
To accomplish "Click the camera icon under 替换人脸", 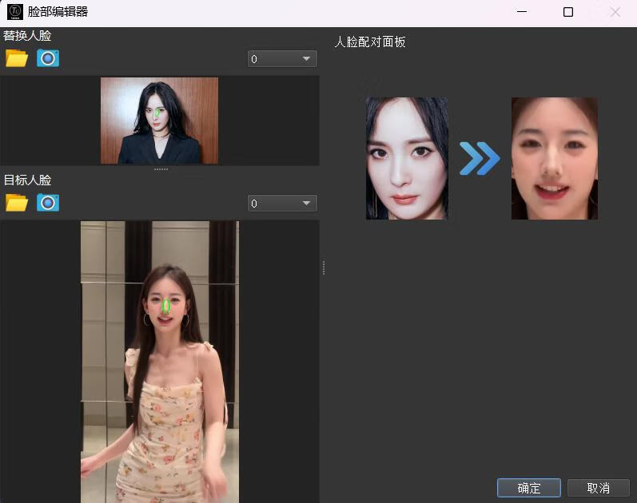I will 48,57.
